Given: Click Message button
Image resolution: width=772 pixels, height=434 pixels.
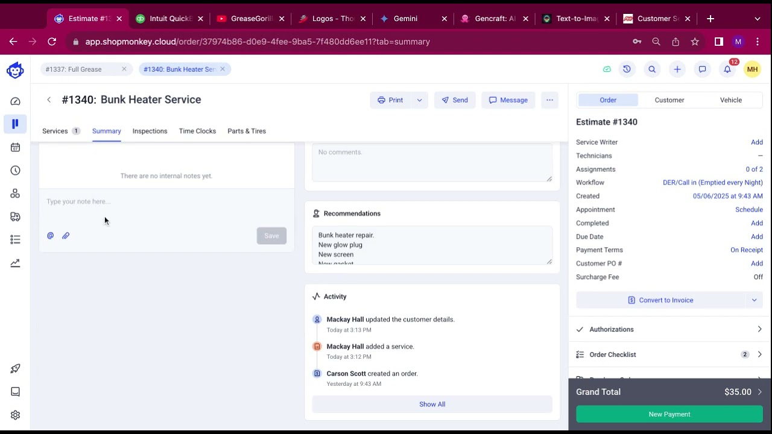Looking at the screenshot, I should click(508, 100).
